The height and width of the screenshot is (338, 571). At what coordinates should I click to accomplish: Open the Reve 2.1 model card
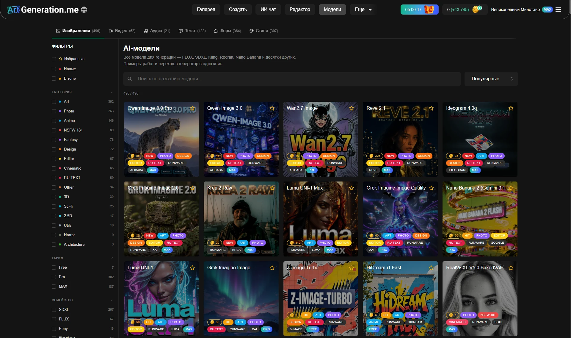400,139
